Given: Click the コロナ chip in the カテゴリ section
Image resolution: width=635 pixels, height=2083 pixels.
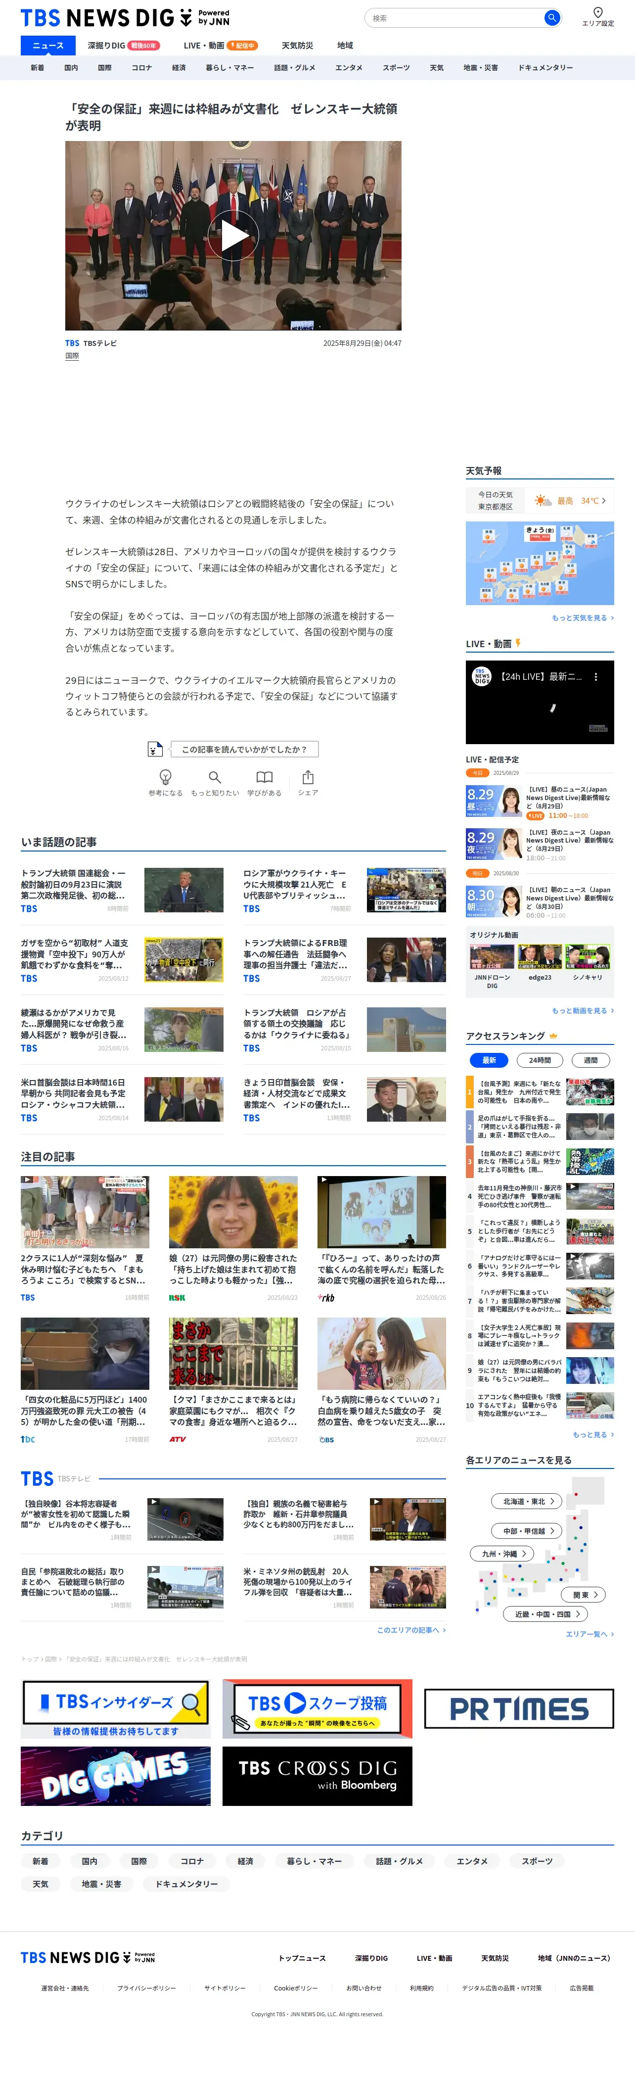Looking at the screenshot, I should pos(192,1861).
